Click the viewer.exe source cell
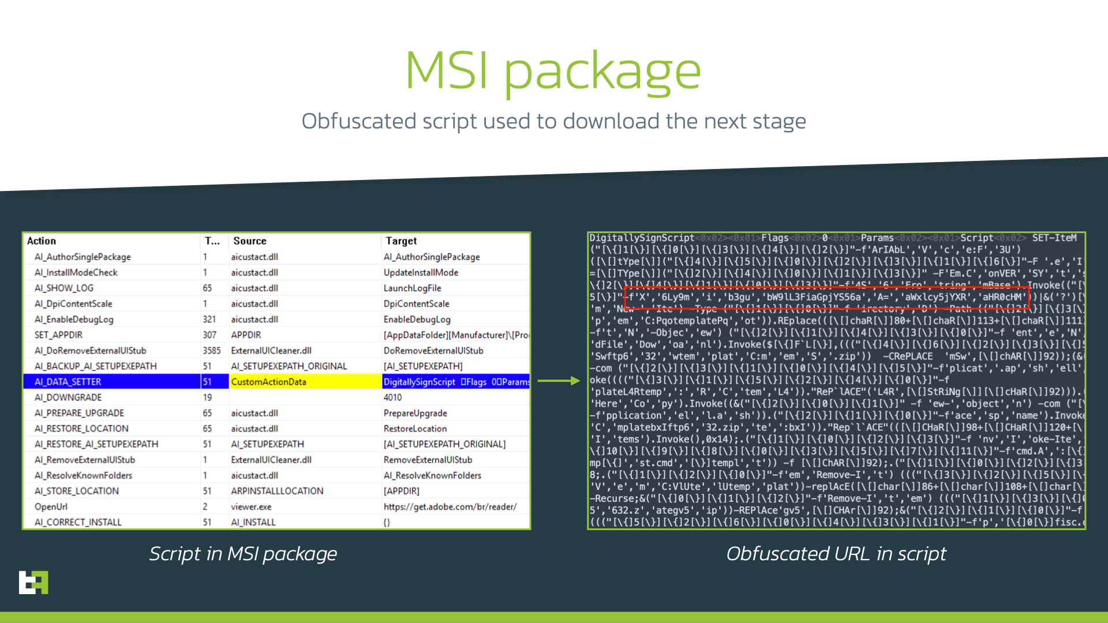Image resolution: width=1108 pixels, height=623 pixels. 251,506
